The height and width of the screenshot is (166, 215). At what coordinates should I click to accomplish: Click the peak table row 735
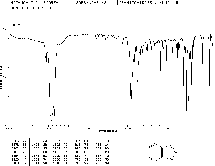102,145
